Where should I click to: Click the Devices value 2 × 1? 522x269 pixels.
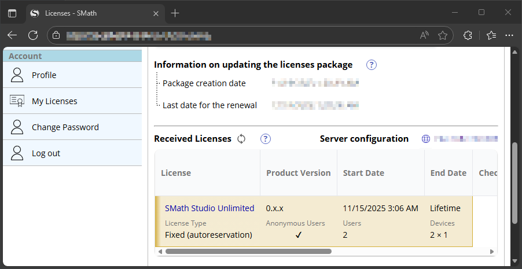tap(439, 235)
